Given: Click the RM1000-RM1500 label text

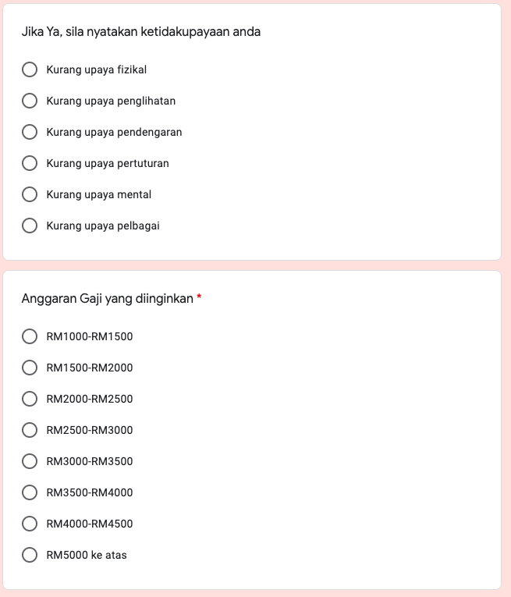Looking at the screenshot, I should pyautogui.click(x=90, y=336).
